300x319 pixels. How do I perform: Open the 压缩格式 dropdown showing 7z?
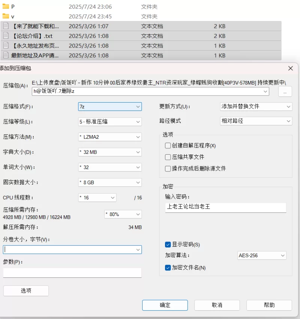[110, 107]
